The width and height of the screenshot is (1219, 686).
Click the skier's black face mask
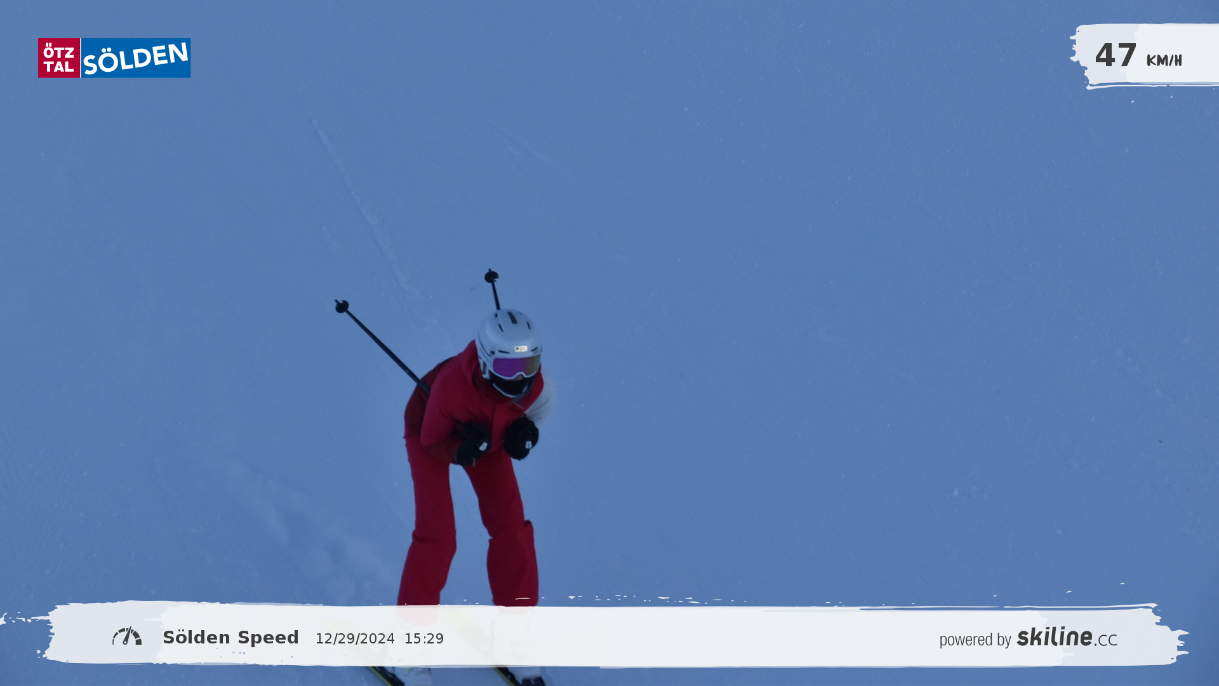click(510, 386)
